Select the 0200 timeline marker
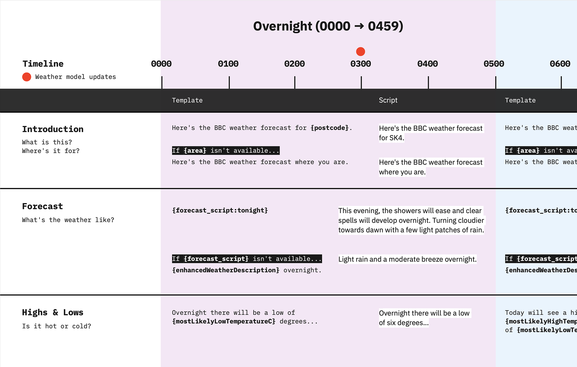 294,64
